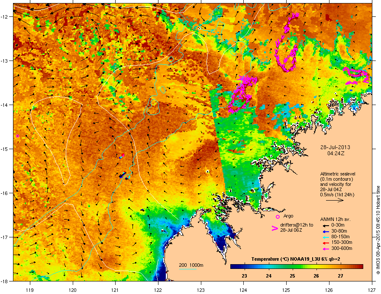
Task: Click the '127' longitude axis label
Action: pos(372,290)
